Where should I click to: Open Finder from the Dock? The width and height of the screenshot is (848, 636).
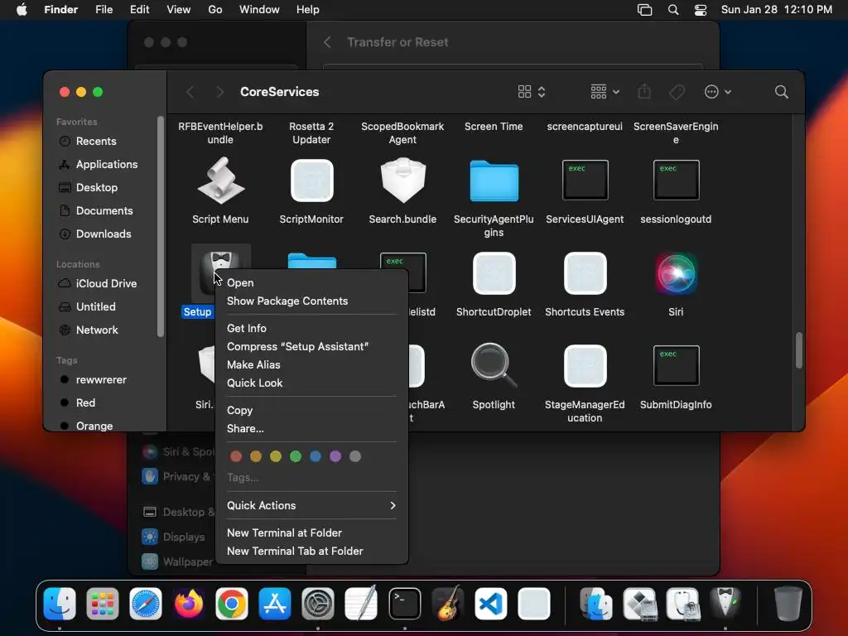60,603
